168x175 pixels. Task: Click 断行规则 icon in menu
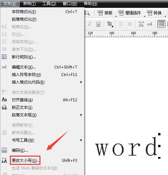coord(4,57)
